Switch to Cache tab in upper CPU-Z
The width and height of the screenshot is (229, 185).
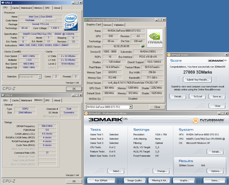click(15, 8)
